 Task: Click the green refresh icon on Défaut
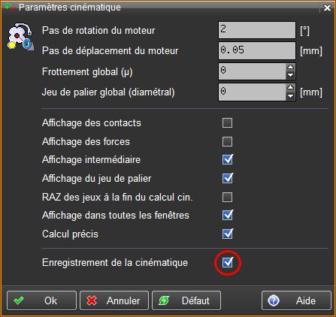click(x=165, y=300)
